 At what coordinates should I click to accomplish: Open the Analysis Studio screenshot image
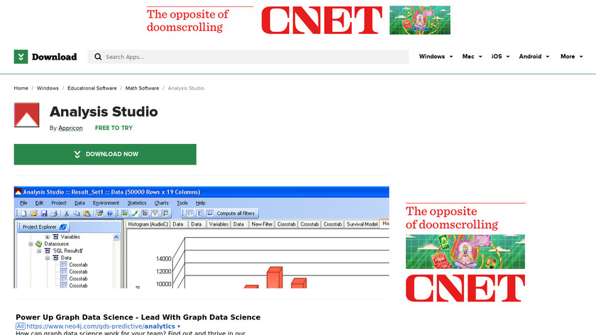(202, 237)
